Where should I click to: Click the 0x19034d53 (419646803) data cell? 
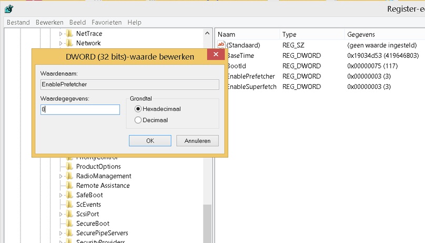(383, 56)
